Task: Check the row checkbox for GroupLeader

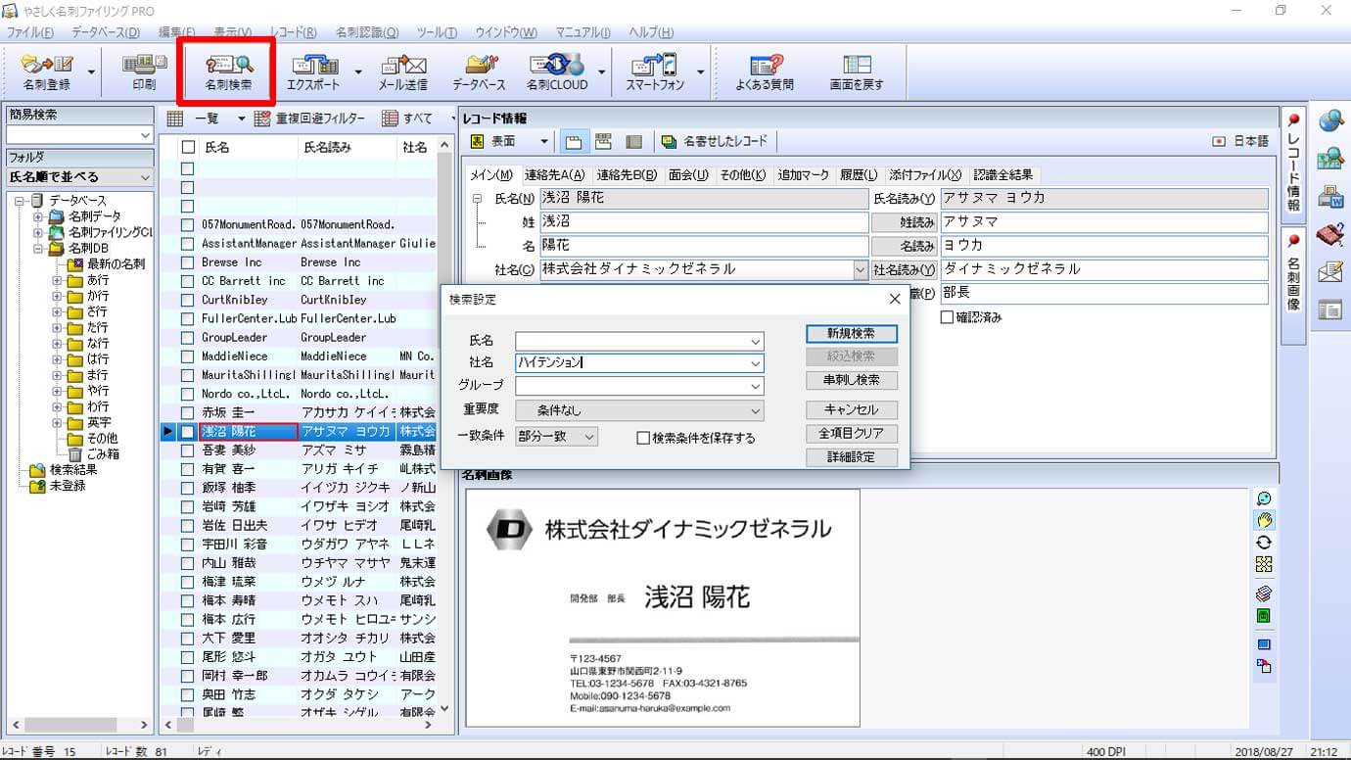Action: 188,337
